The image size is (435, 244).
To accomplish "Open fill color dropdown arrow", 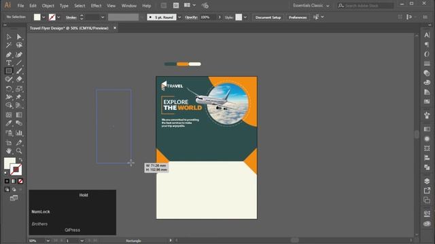I will pos(43,17).
